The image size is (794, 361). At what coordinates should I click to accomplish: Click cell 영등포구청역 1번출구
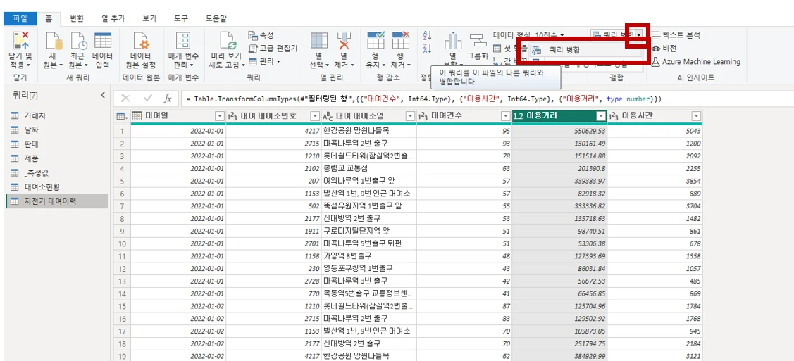pyautogui.click(x=369, y=268)
